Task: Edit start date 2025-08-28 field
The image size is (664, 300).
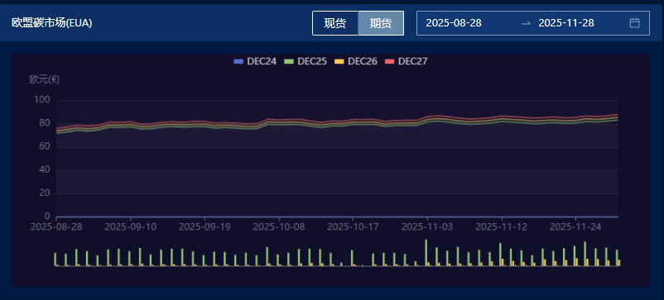Action: [454, 23]
